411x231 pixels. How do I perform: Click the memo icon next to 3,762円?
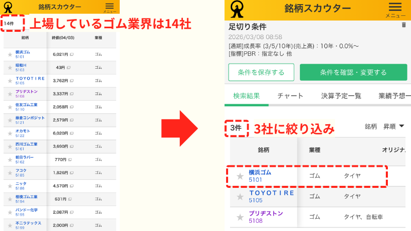[71, 80]
